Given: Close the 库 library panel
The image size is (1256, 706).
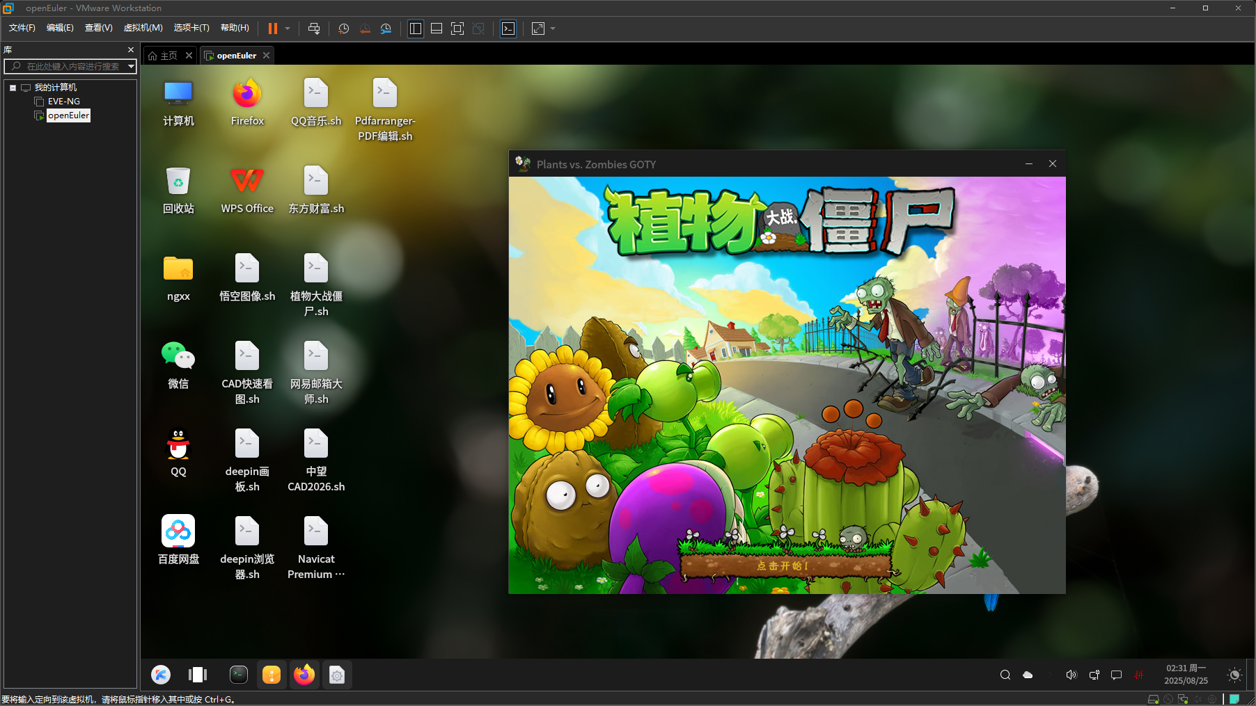Looking at the screenshot, I should pos(131,50).
